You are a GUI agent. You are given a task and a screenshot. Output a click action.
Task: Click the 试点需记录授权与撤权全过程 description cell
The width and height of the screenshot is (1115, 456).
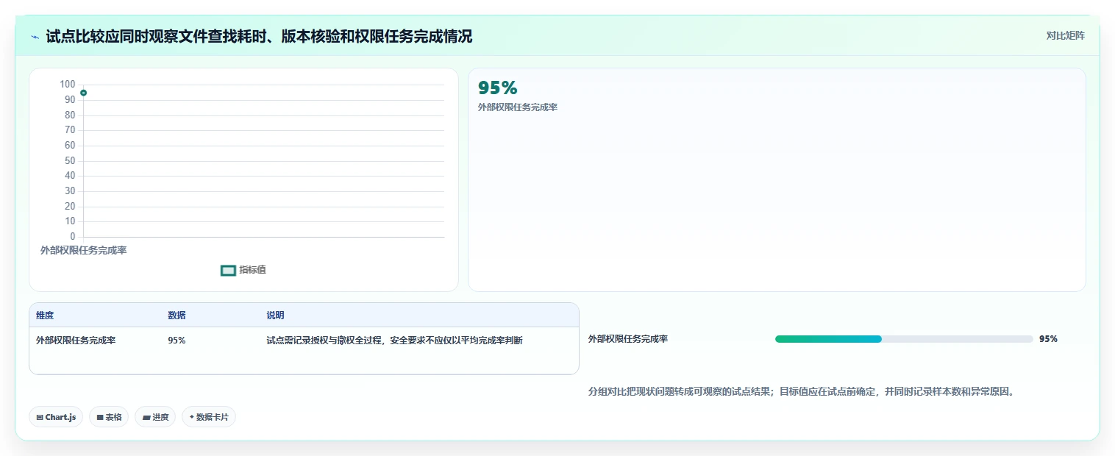tap(394, 341)
